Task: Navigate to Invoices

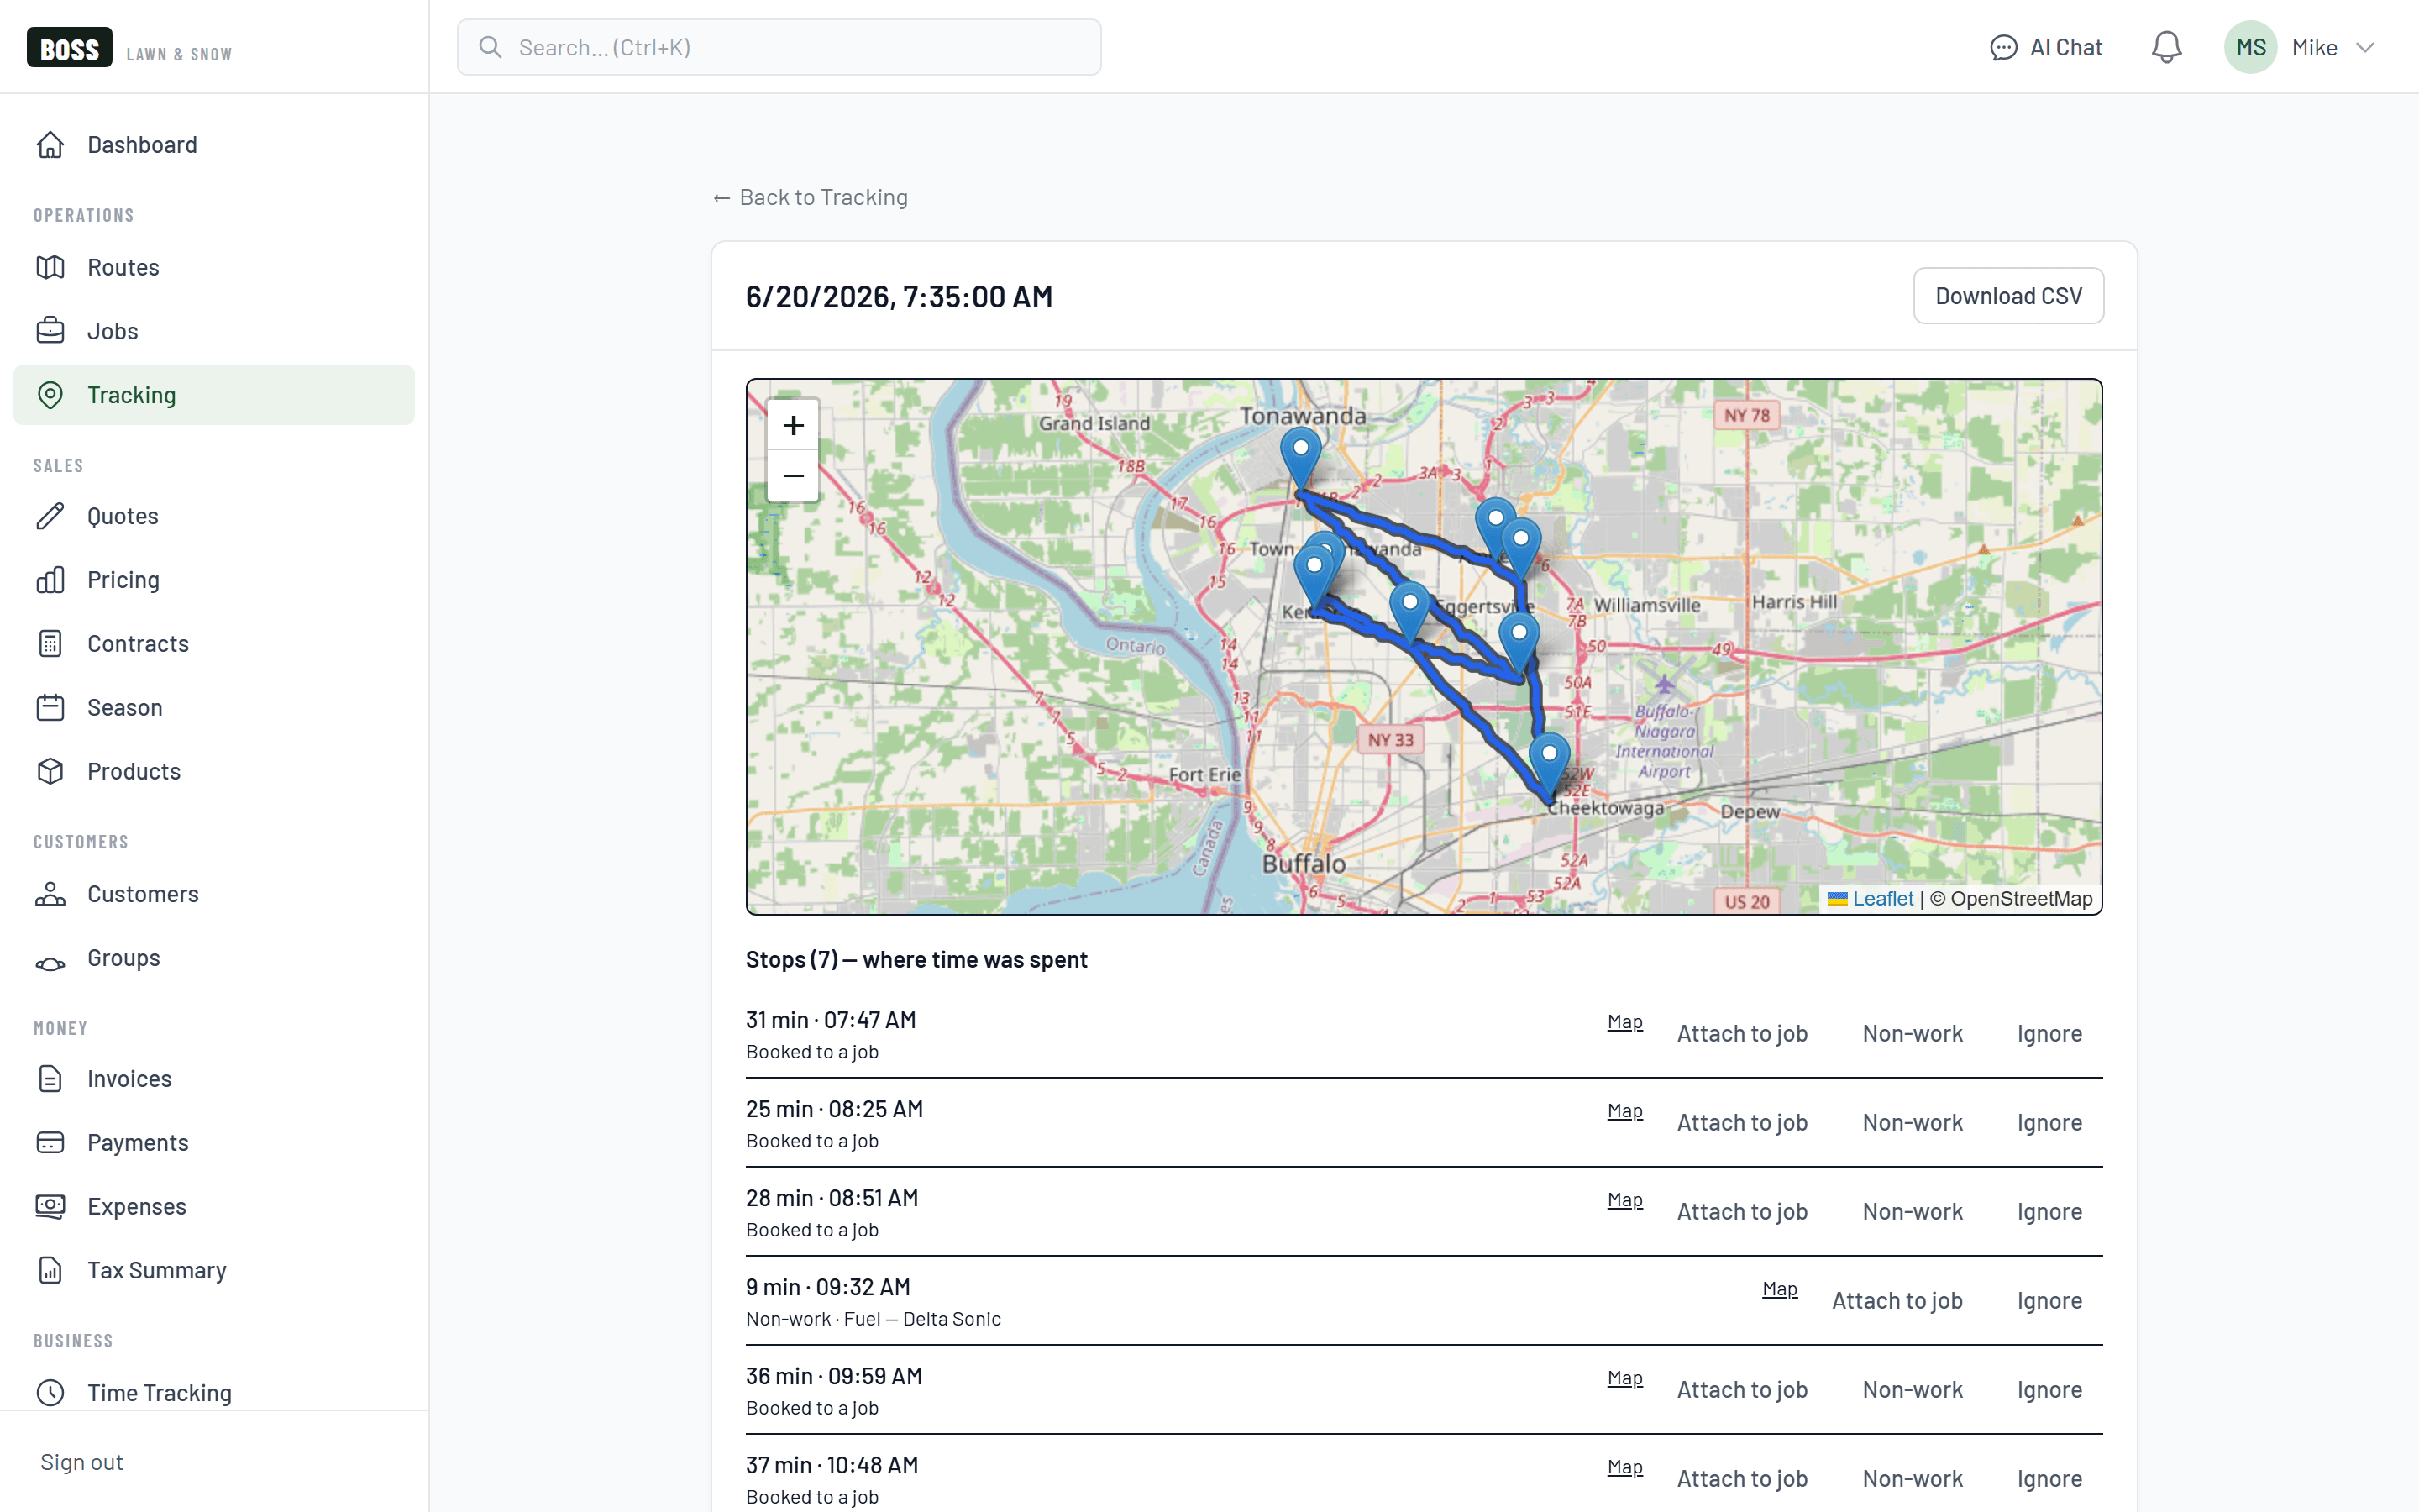Action: 214,1079
